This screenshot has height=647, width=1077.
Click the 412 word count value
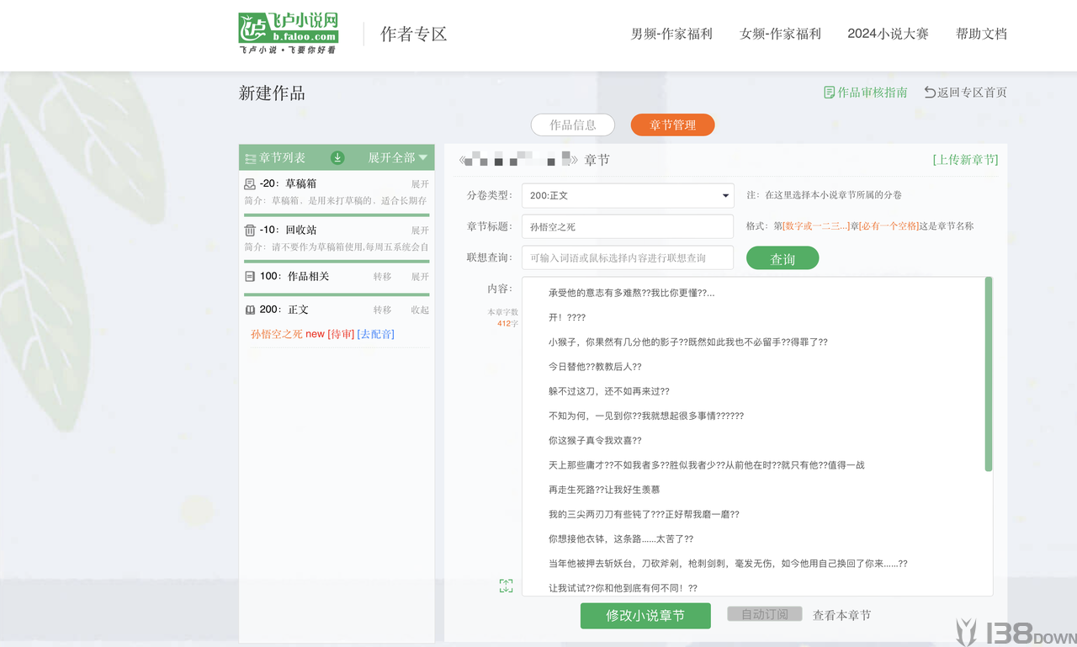click(x=504, y=323)
